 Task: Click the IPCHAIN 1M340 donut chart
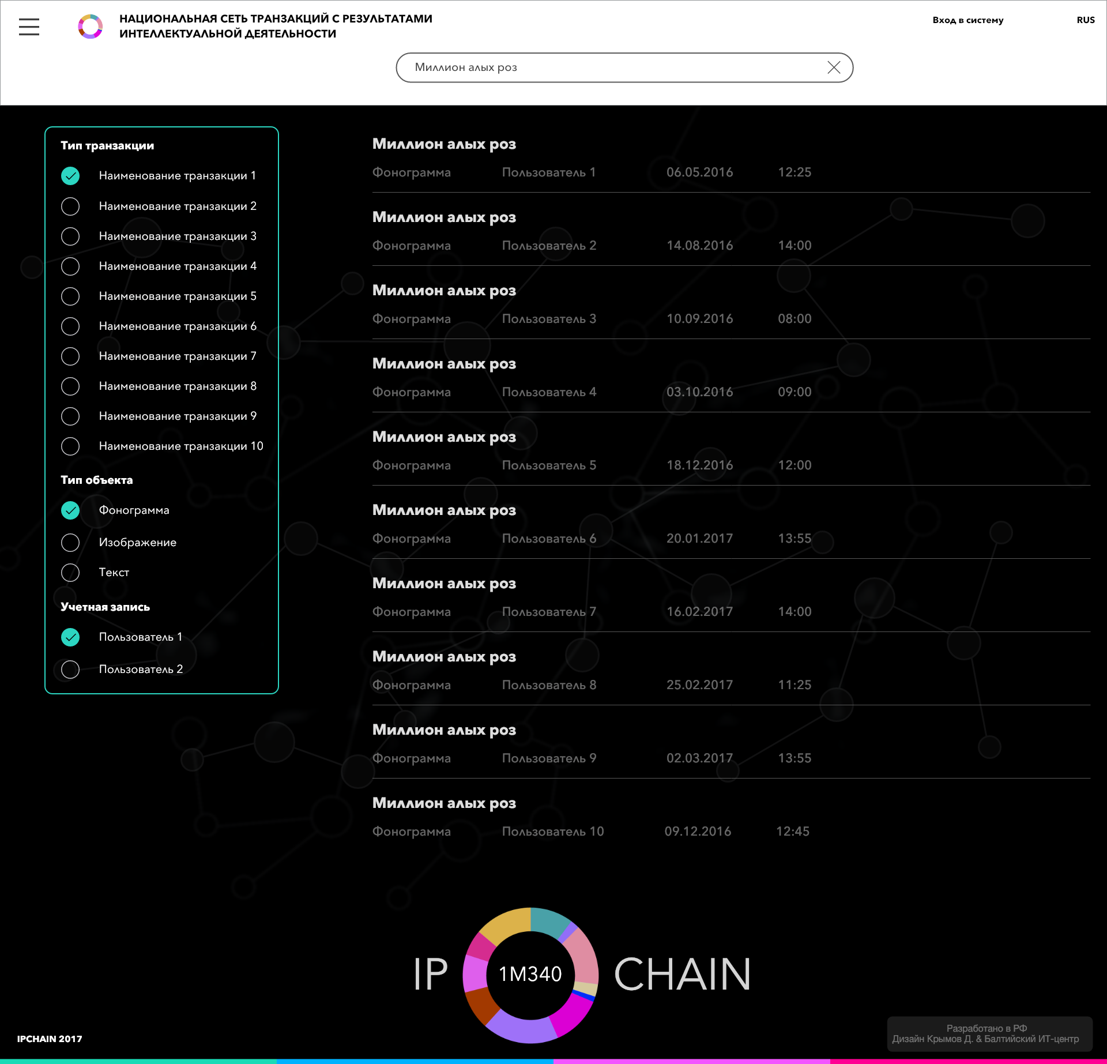(530, 975)
